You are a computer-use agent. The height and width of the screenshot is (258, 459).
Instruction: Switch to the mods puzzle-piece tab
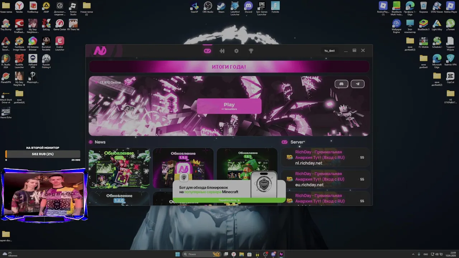(x=222, y=51)
